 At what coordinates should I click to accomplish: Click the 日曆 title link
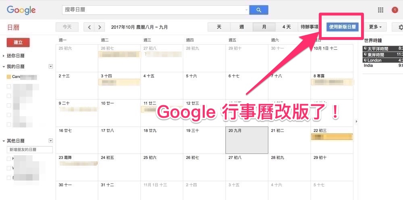[13, 27]
